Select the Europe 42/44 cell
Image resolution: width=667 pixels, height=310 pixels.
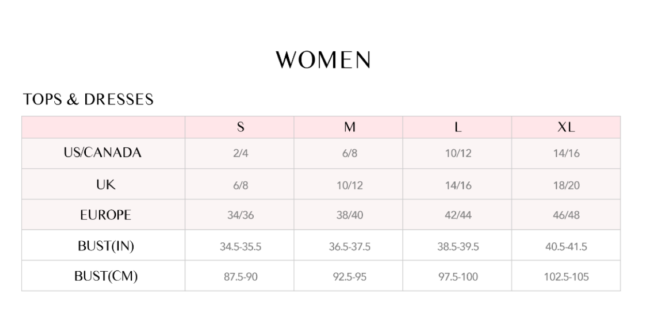pos(458,215)
